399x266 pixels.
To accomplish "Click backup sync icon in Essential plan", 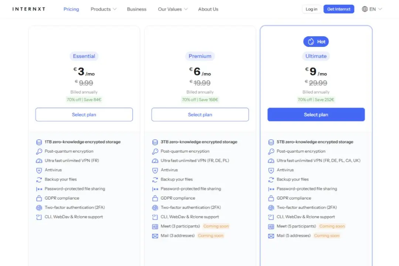I will [x=39, y=180].
